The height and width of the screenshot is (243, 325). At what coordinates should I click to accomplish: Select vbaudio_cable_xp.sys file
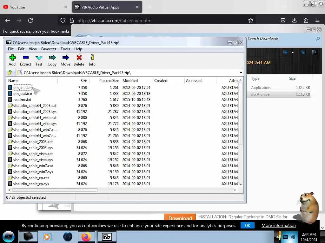coord(31,184)
